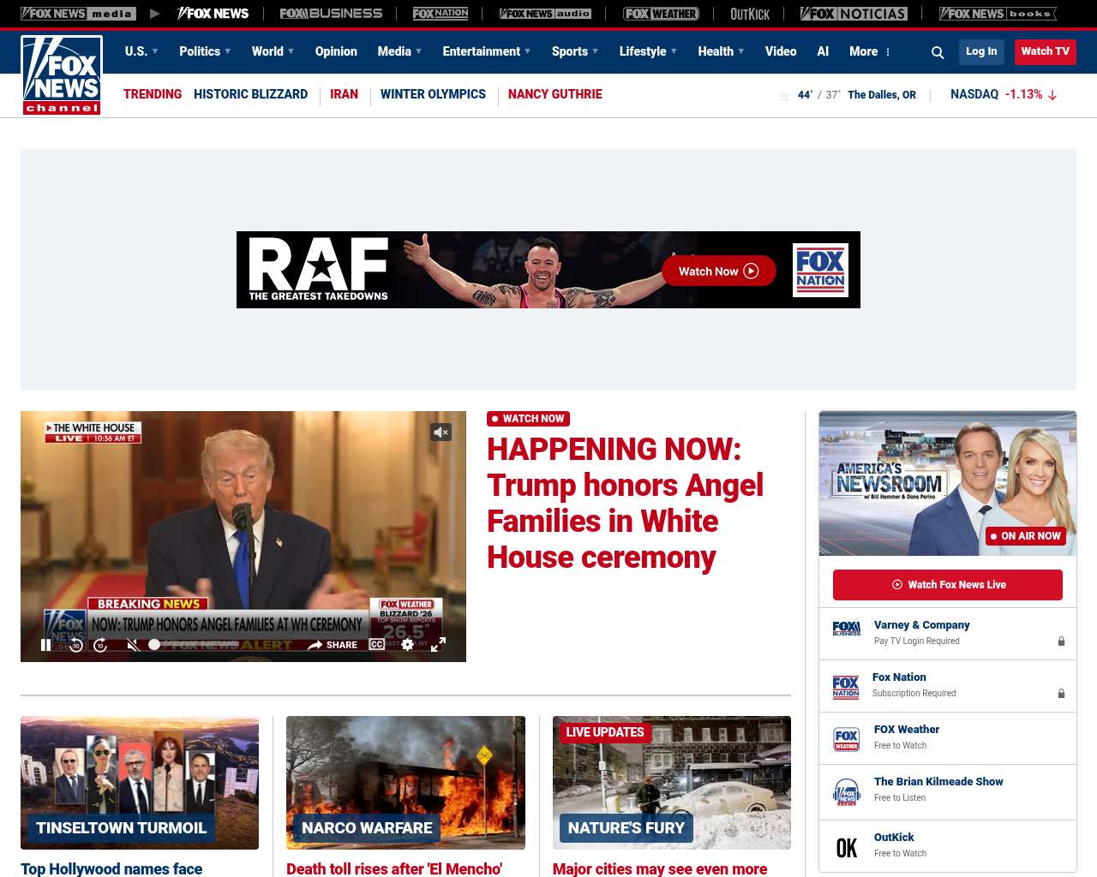The image size is (1097, 877).
Task: Skip the video forward 10 seconds
Action: [x=100, y=645]
